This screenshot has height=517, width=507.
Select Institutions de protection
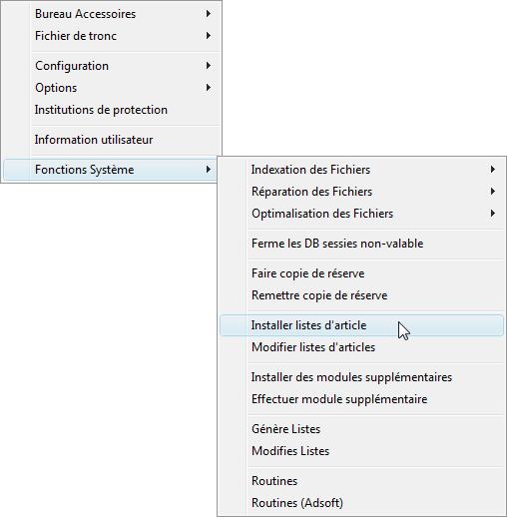[x=111, y=110]
